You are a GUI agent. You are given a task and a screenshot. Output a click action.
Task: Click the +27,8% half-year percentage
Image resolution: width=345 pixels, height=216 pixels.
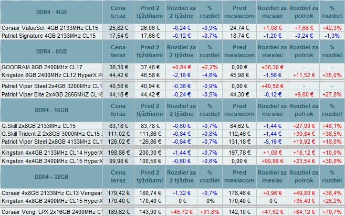(332, 94)
